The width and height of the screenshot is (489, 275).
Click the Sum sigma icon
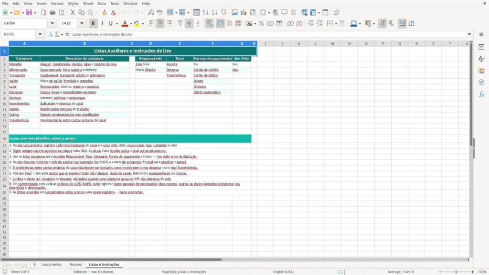57,34
